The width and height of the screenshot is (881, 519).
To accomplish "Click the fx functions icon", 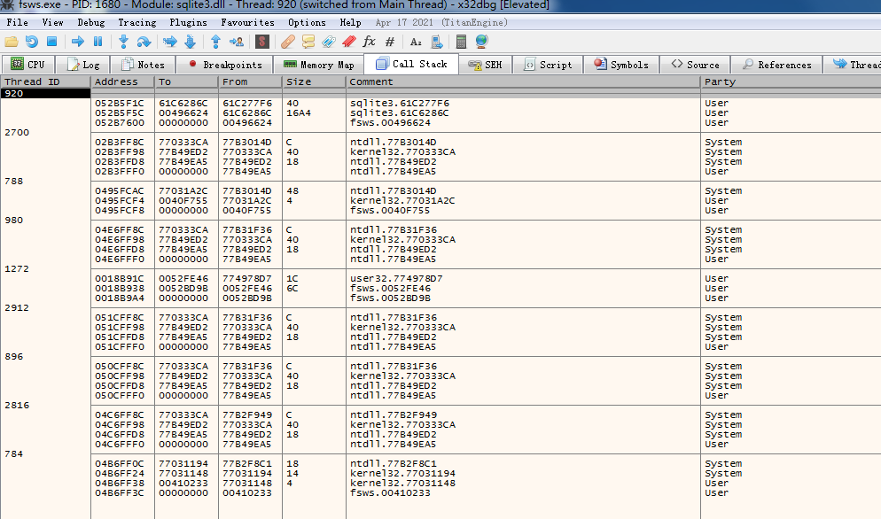I will (369, 42).
